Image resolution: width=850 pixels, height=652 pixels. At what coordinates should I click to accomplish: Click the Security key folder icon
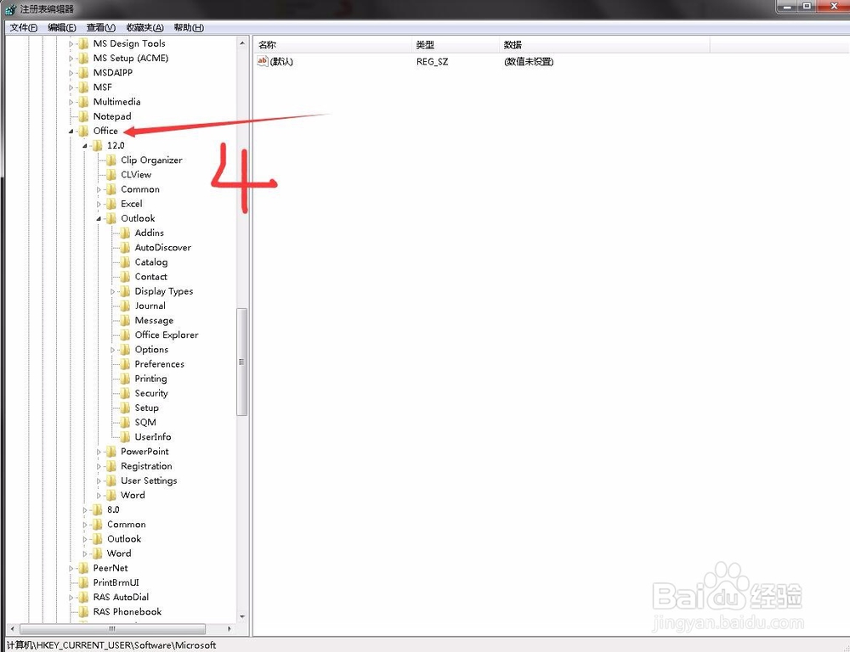tap(125, 393)
